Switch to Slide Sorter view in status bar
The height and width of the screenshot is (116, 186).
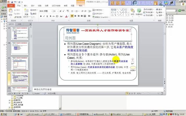[x=130, y=93]
